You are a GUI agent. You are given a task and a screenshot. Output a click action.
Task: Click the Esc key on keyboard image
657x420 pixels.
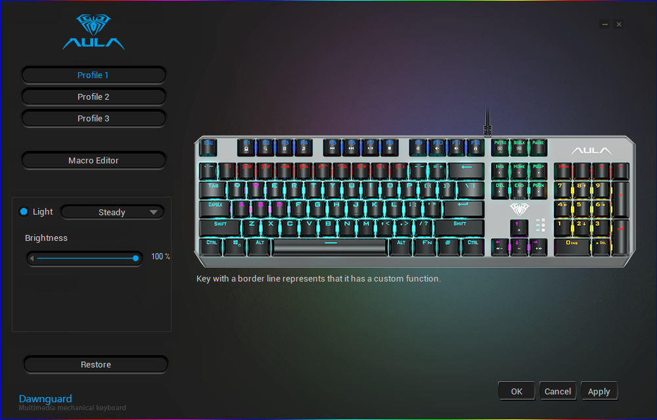[208, 147]
